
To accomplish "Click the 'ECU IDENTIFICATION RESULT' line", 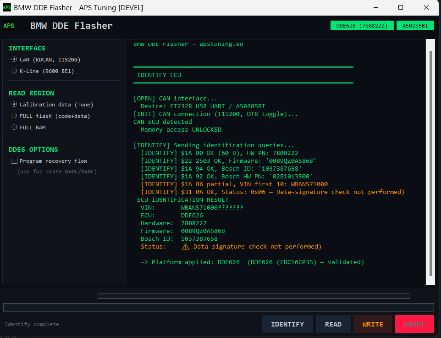I will click(x=183, y=200).
